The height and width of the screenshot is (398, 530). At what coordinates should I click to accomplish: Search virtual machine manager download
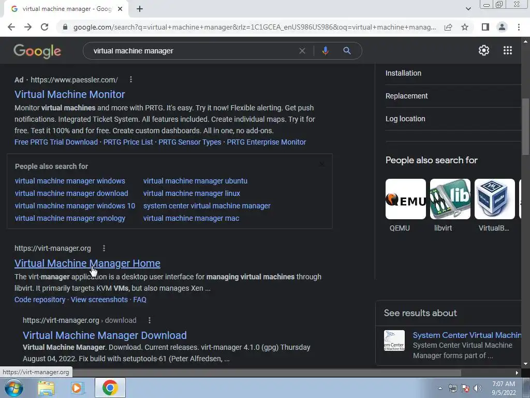(x=71, y=194)
